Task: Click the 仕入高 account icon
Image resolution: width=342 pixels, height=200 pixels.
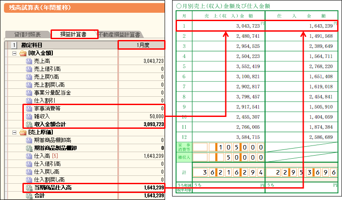Action: (x=29, y=156)
